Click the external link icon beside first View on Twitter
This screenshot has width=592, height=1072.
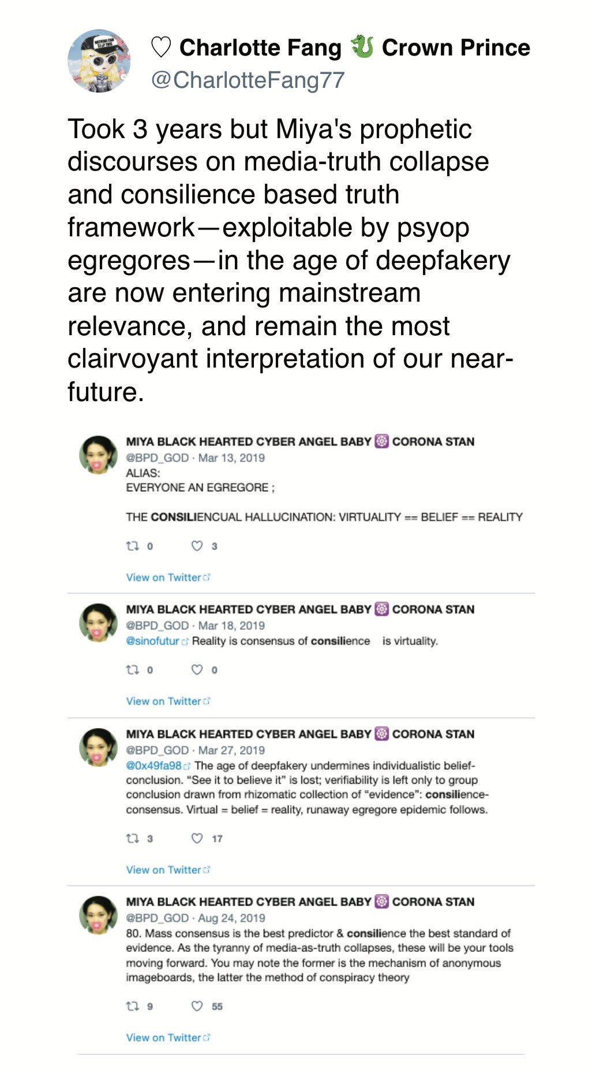207,576
